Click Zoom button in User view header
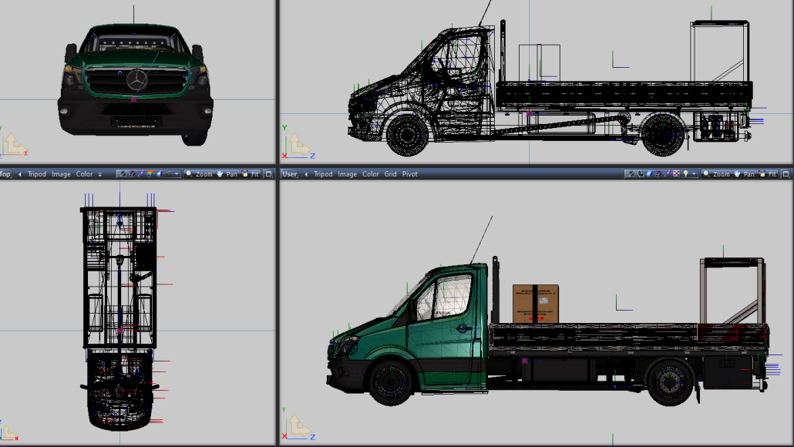 [x=716, y=173]
